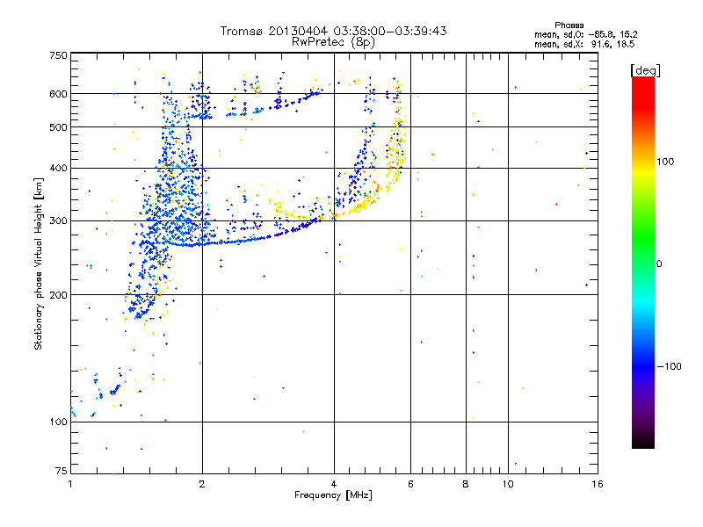703x527 pixels.
Task: Click the "mean, sd,X: 91.6, 18.5" line
Action: coord(584,44)
